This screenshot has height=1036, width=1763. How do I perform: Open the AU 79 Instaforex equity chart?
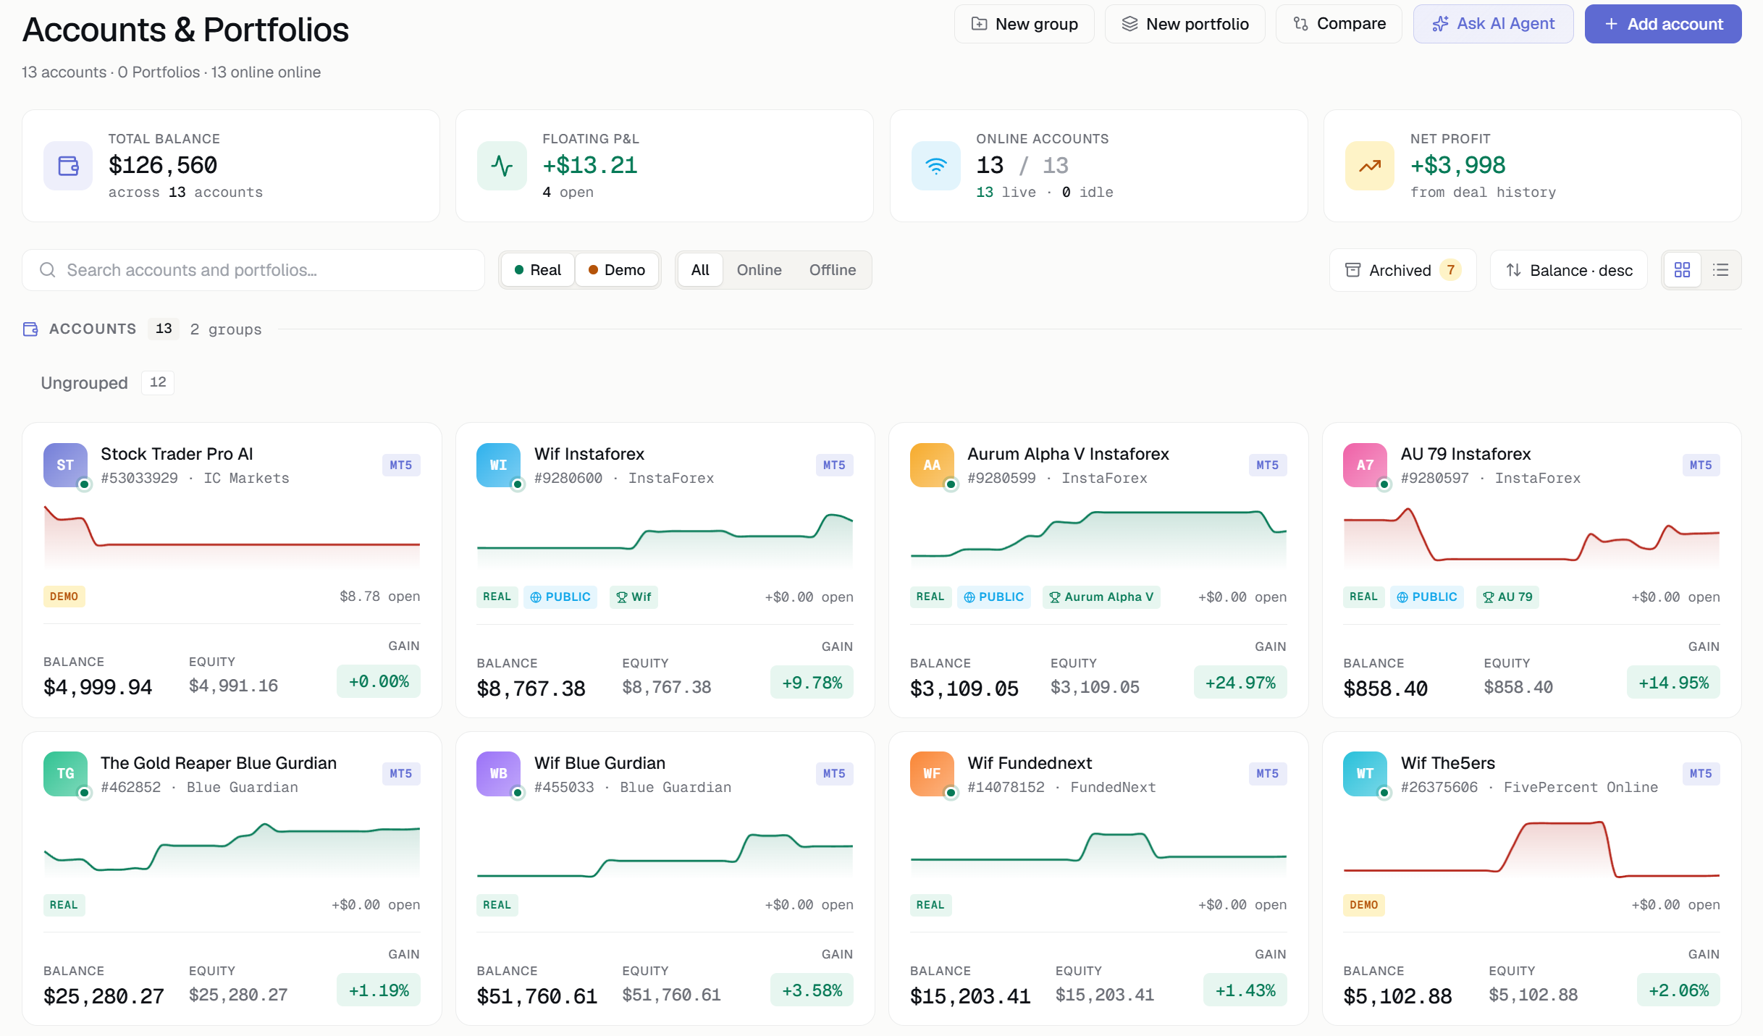tap(1531, 537)
